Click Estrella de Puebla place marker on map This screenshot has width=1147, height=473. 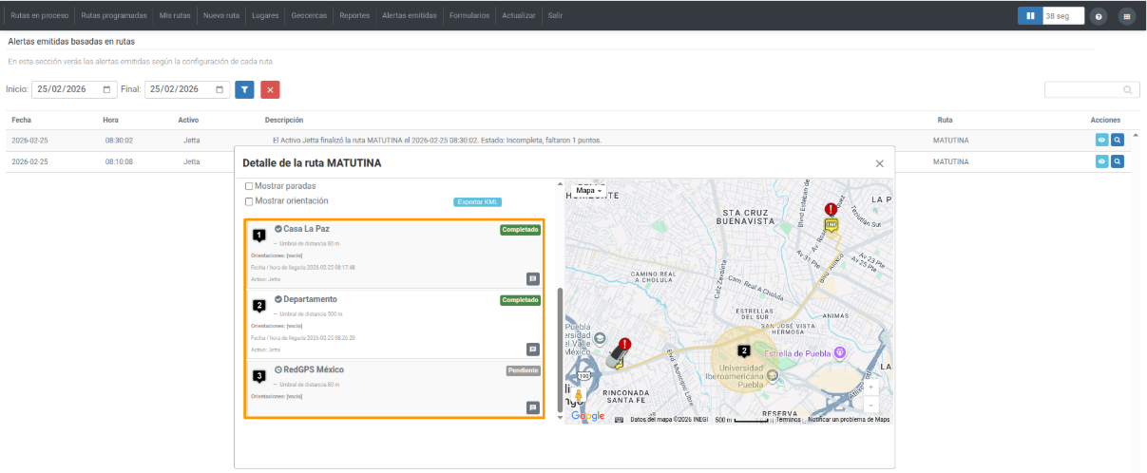click(x=839, y=352)
